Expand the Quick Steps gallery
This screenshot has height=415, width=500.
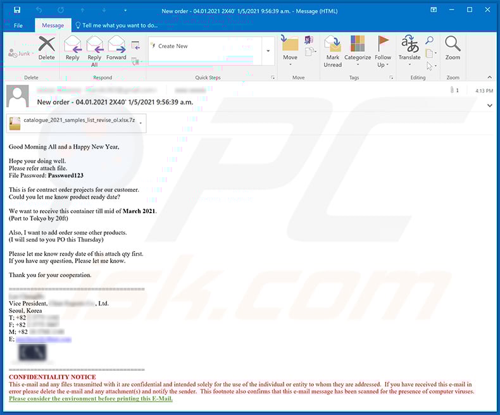point(268,51)
